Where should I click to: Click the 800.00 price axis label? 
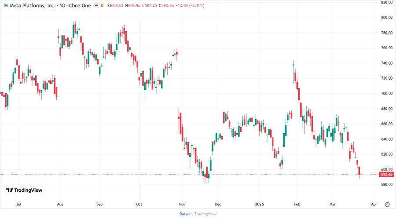tap(387, 18)
